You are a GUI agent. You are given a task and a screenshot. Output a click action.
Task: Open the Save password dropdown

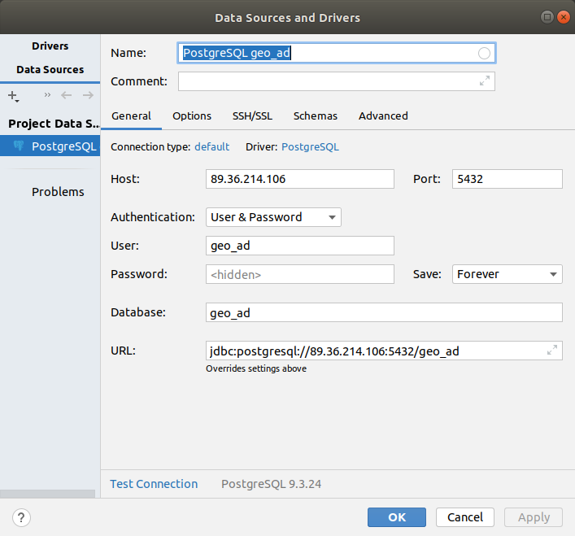pos(507,274)
